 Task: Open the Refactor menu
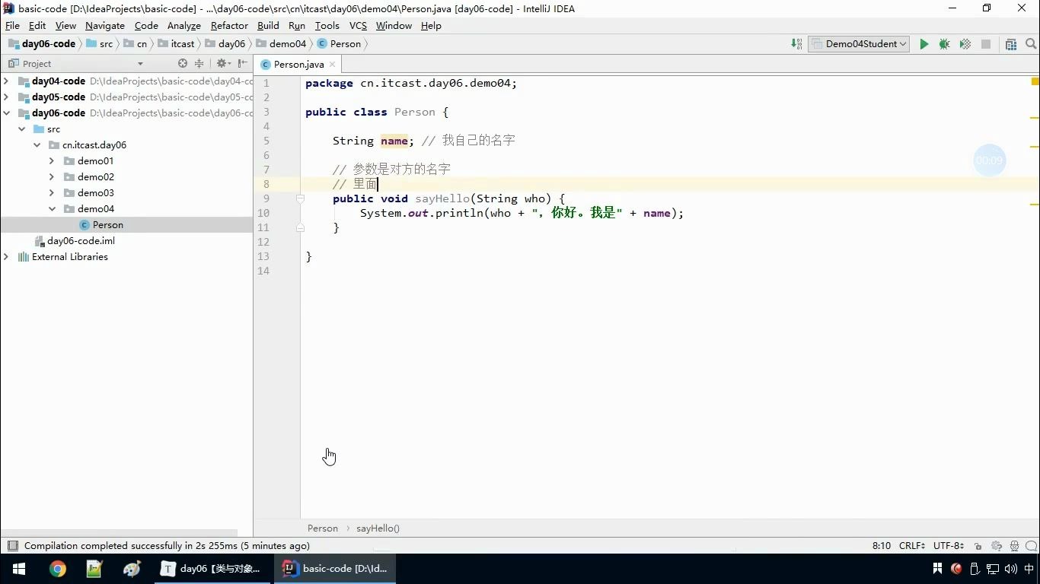click(x=229, y=26)
